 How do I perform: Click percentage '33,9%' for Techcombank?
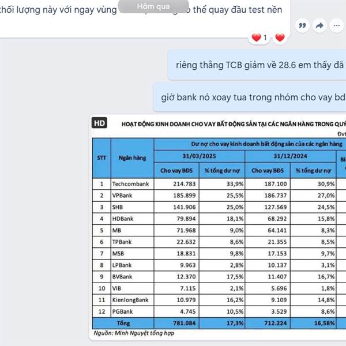(235, 184)
